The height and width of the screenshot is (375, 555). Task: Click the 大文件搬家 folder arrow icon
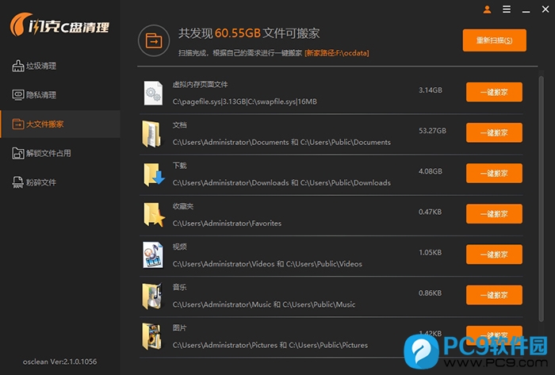(x=18, y=124)
